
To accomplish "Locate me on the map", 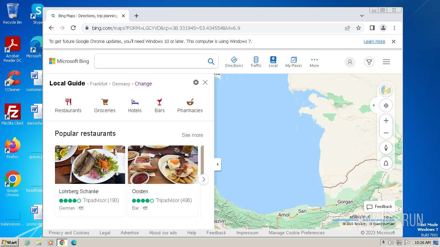I will point(386,106).
